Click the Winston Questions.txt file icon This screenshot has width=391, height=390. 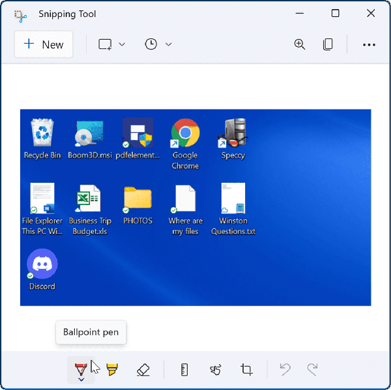(x=233, y=199)
